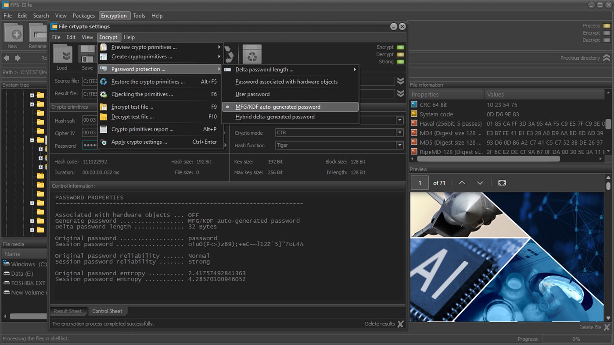This screenshot has height=345, width=614.
Task: Select the Load crypto settings icon
Action: point(62,54)
